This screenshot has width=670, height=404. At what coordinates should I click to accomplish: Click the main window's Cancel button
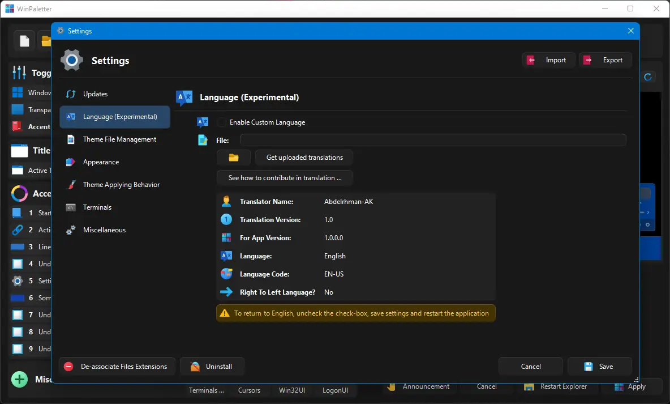(x=487, y=386)
